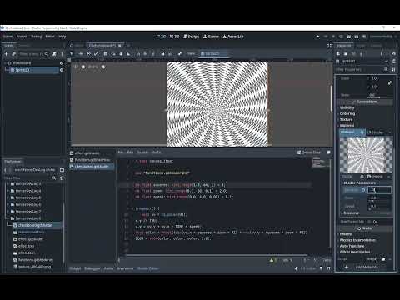Click the zoom out minus button in the viewport
The image size is (400, 300).
(83, 67)
